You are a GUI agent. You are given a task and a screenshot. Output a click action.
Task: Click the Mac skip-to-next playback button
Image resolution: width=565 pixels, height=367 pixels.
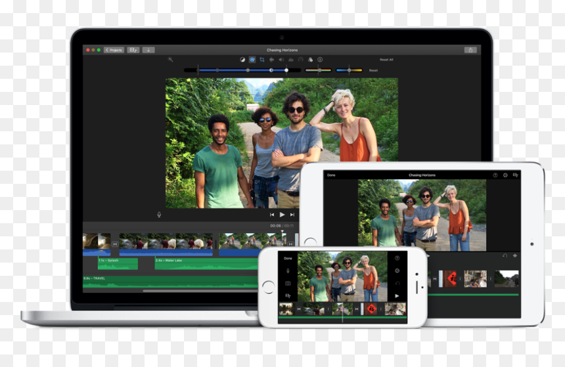tap(292, 215)
